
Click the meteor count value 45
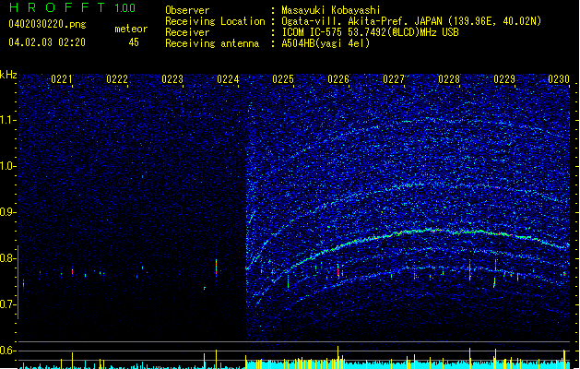click(134, 42)
